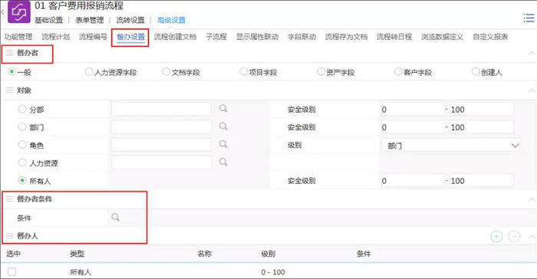Choose the 角色 object radio button
The image size is (537, 279).
pos(22,144)
